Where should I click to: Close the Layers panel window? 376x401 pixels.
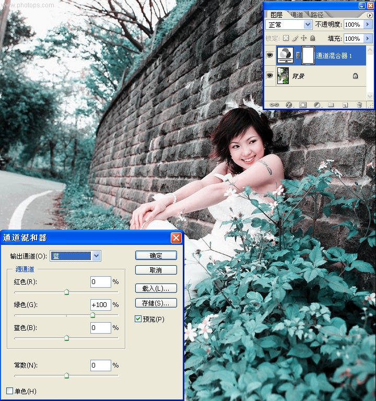pos(370,5)
